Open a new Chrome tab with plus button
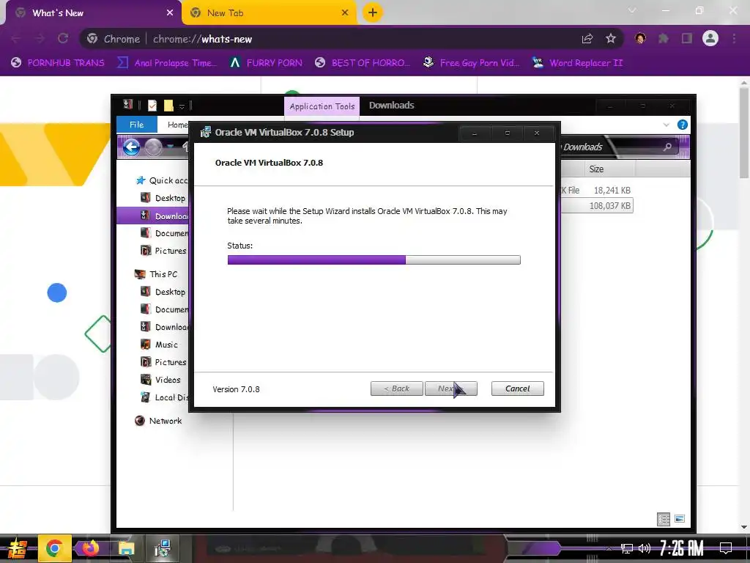This screenshot has height=563, width=750. coord(373,12)
